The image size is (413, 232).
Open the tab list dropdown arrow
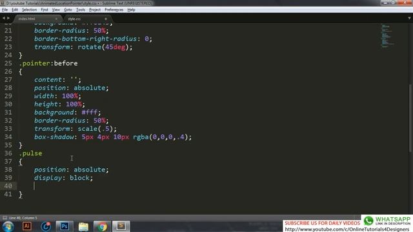(x=409, y=18)
